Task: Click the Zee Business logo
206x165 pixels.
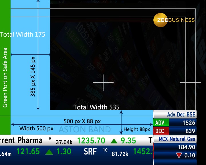Action: 174,20
